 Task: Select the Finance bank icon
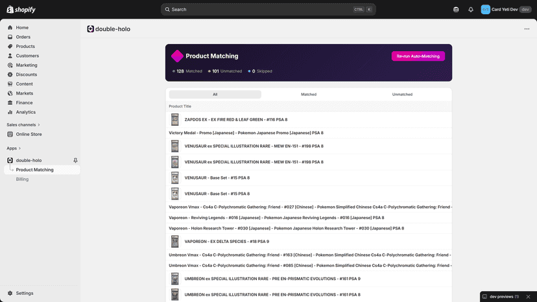pos(10,103)
